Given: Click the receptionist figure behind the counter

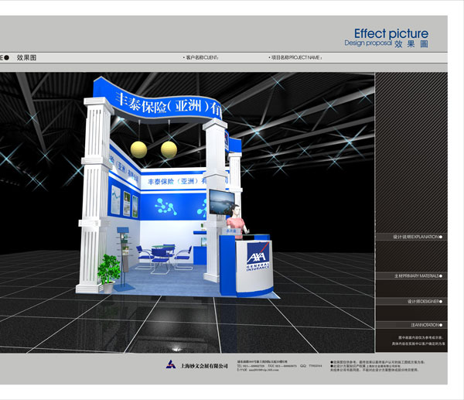Looking at the screenshot, I should 237,221.
